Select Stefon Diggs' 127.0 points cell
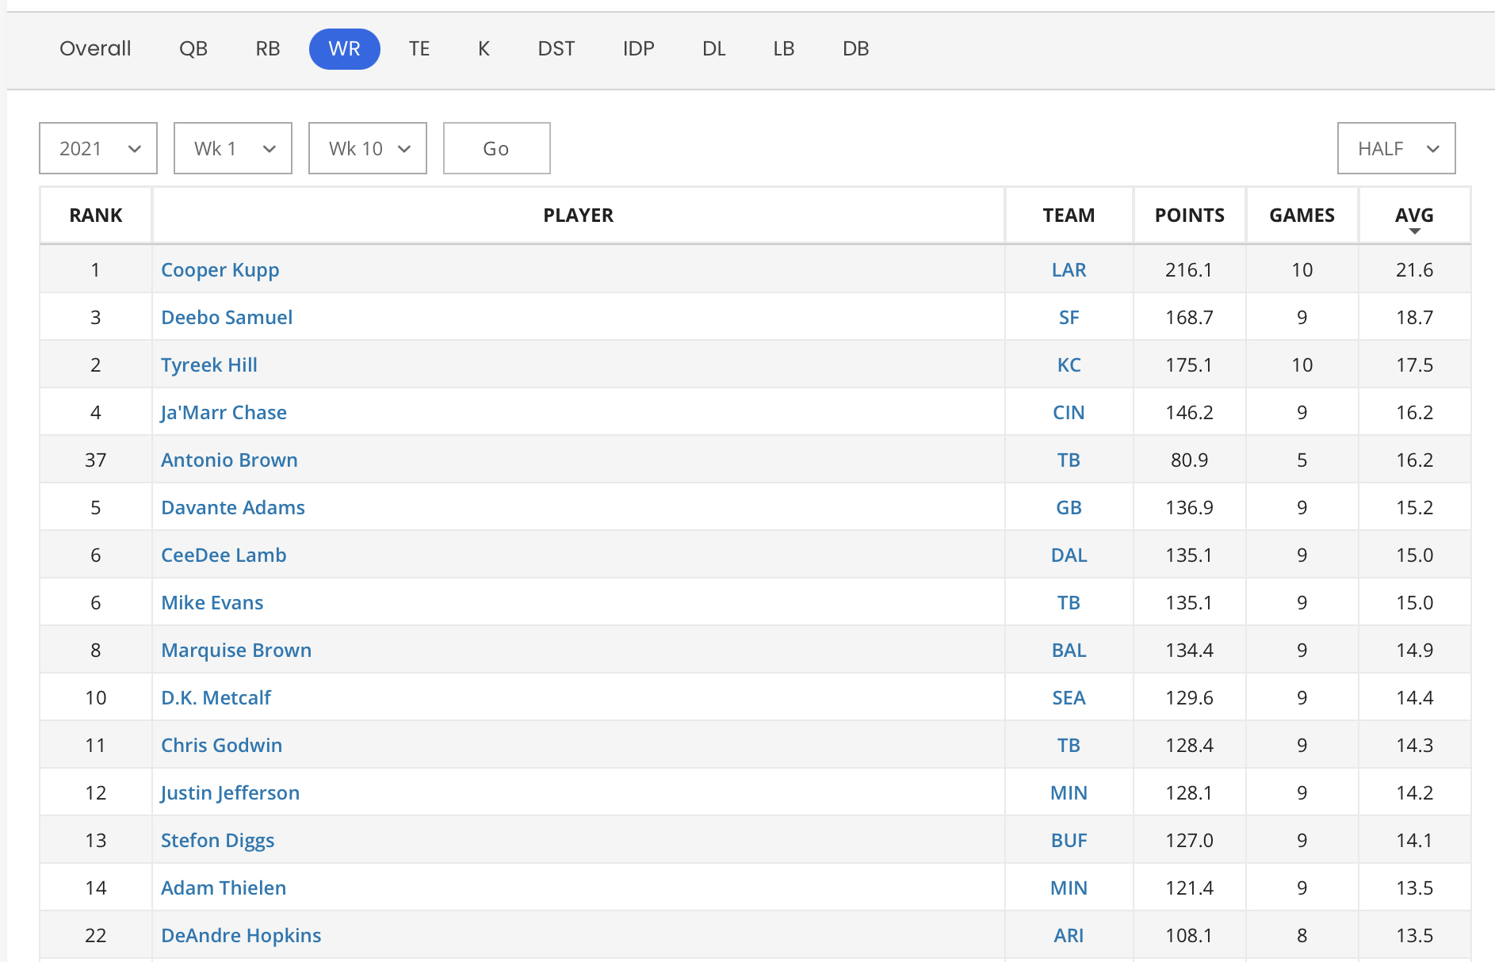Viewport: 1495px width, 962px height. pos(1190,841)
